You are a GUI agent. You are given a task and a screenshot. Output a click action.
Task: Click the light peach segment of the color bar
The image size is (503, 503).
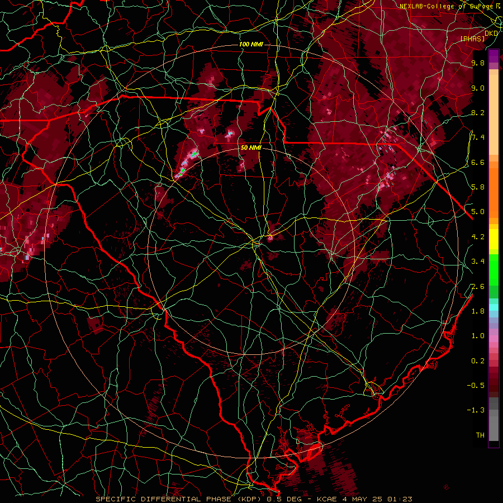[x=493, y=115]
